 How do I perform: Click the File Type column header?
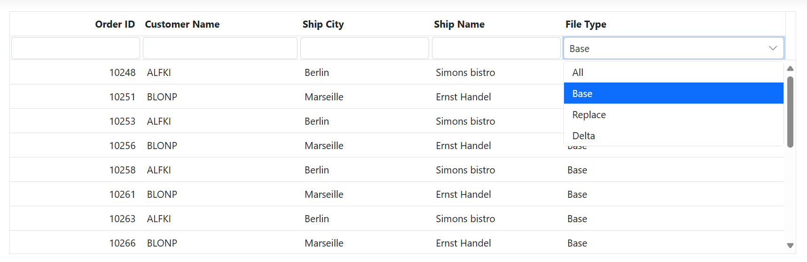pyautogui.click(x=586, y=24)
